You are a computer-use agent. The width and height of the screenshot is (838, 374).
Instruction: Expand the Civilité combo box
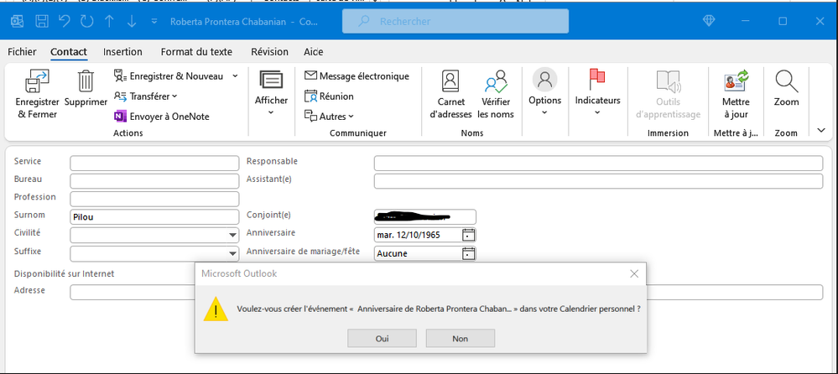point(232,235)
